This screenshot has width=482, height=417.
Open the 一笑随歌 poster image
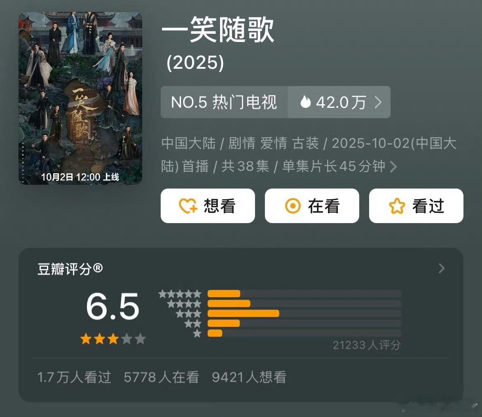tap(80, 98)
